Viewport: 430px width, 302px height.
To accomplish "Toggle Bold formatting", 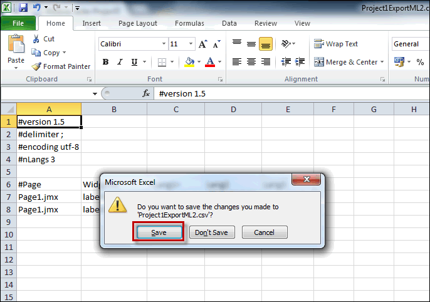I will (105, 62).
